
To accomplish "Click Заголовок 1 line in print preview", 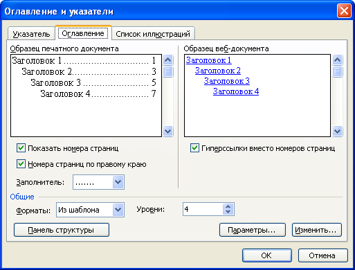I will [84, 60].
